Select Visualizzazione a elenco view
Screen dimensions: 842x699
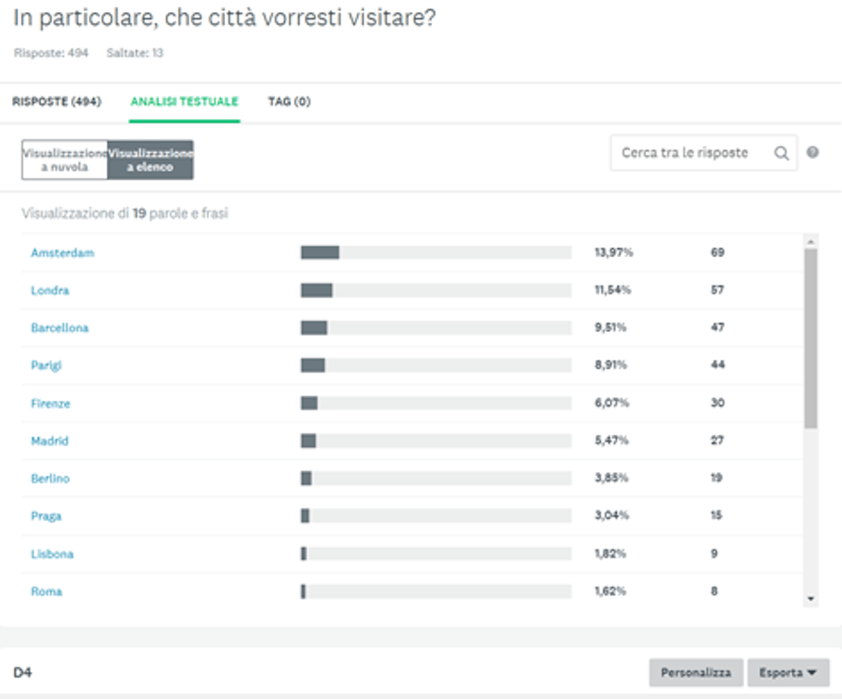150,160
